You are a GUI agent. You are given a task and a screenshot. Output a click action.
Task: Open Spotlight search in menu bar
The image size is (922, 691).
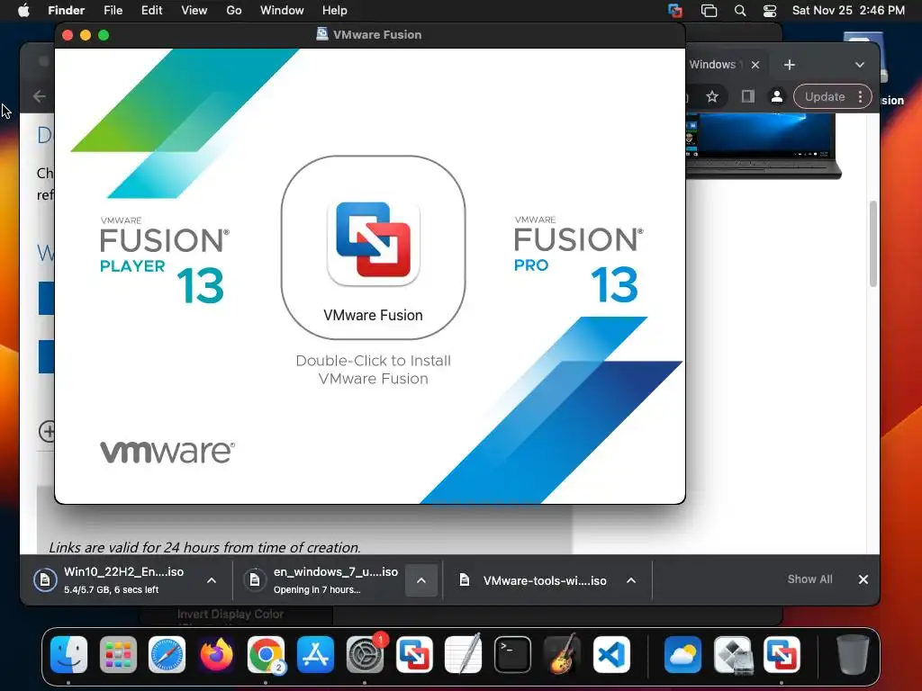click(x=740, y=11)
